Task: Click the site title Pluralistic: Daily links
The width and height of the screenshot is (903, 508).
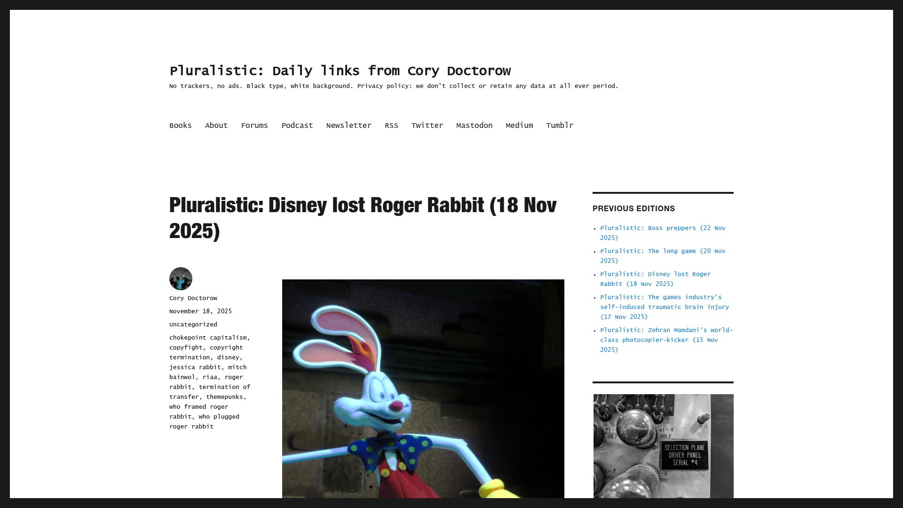Action: coord(340,71)
